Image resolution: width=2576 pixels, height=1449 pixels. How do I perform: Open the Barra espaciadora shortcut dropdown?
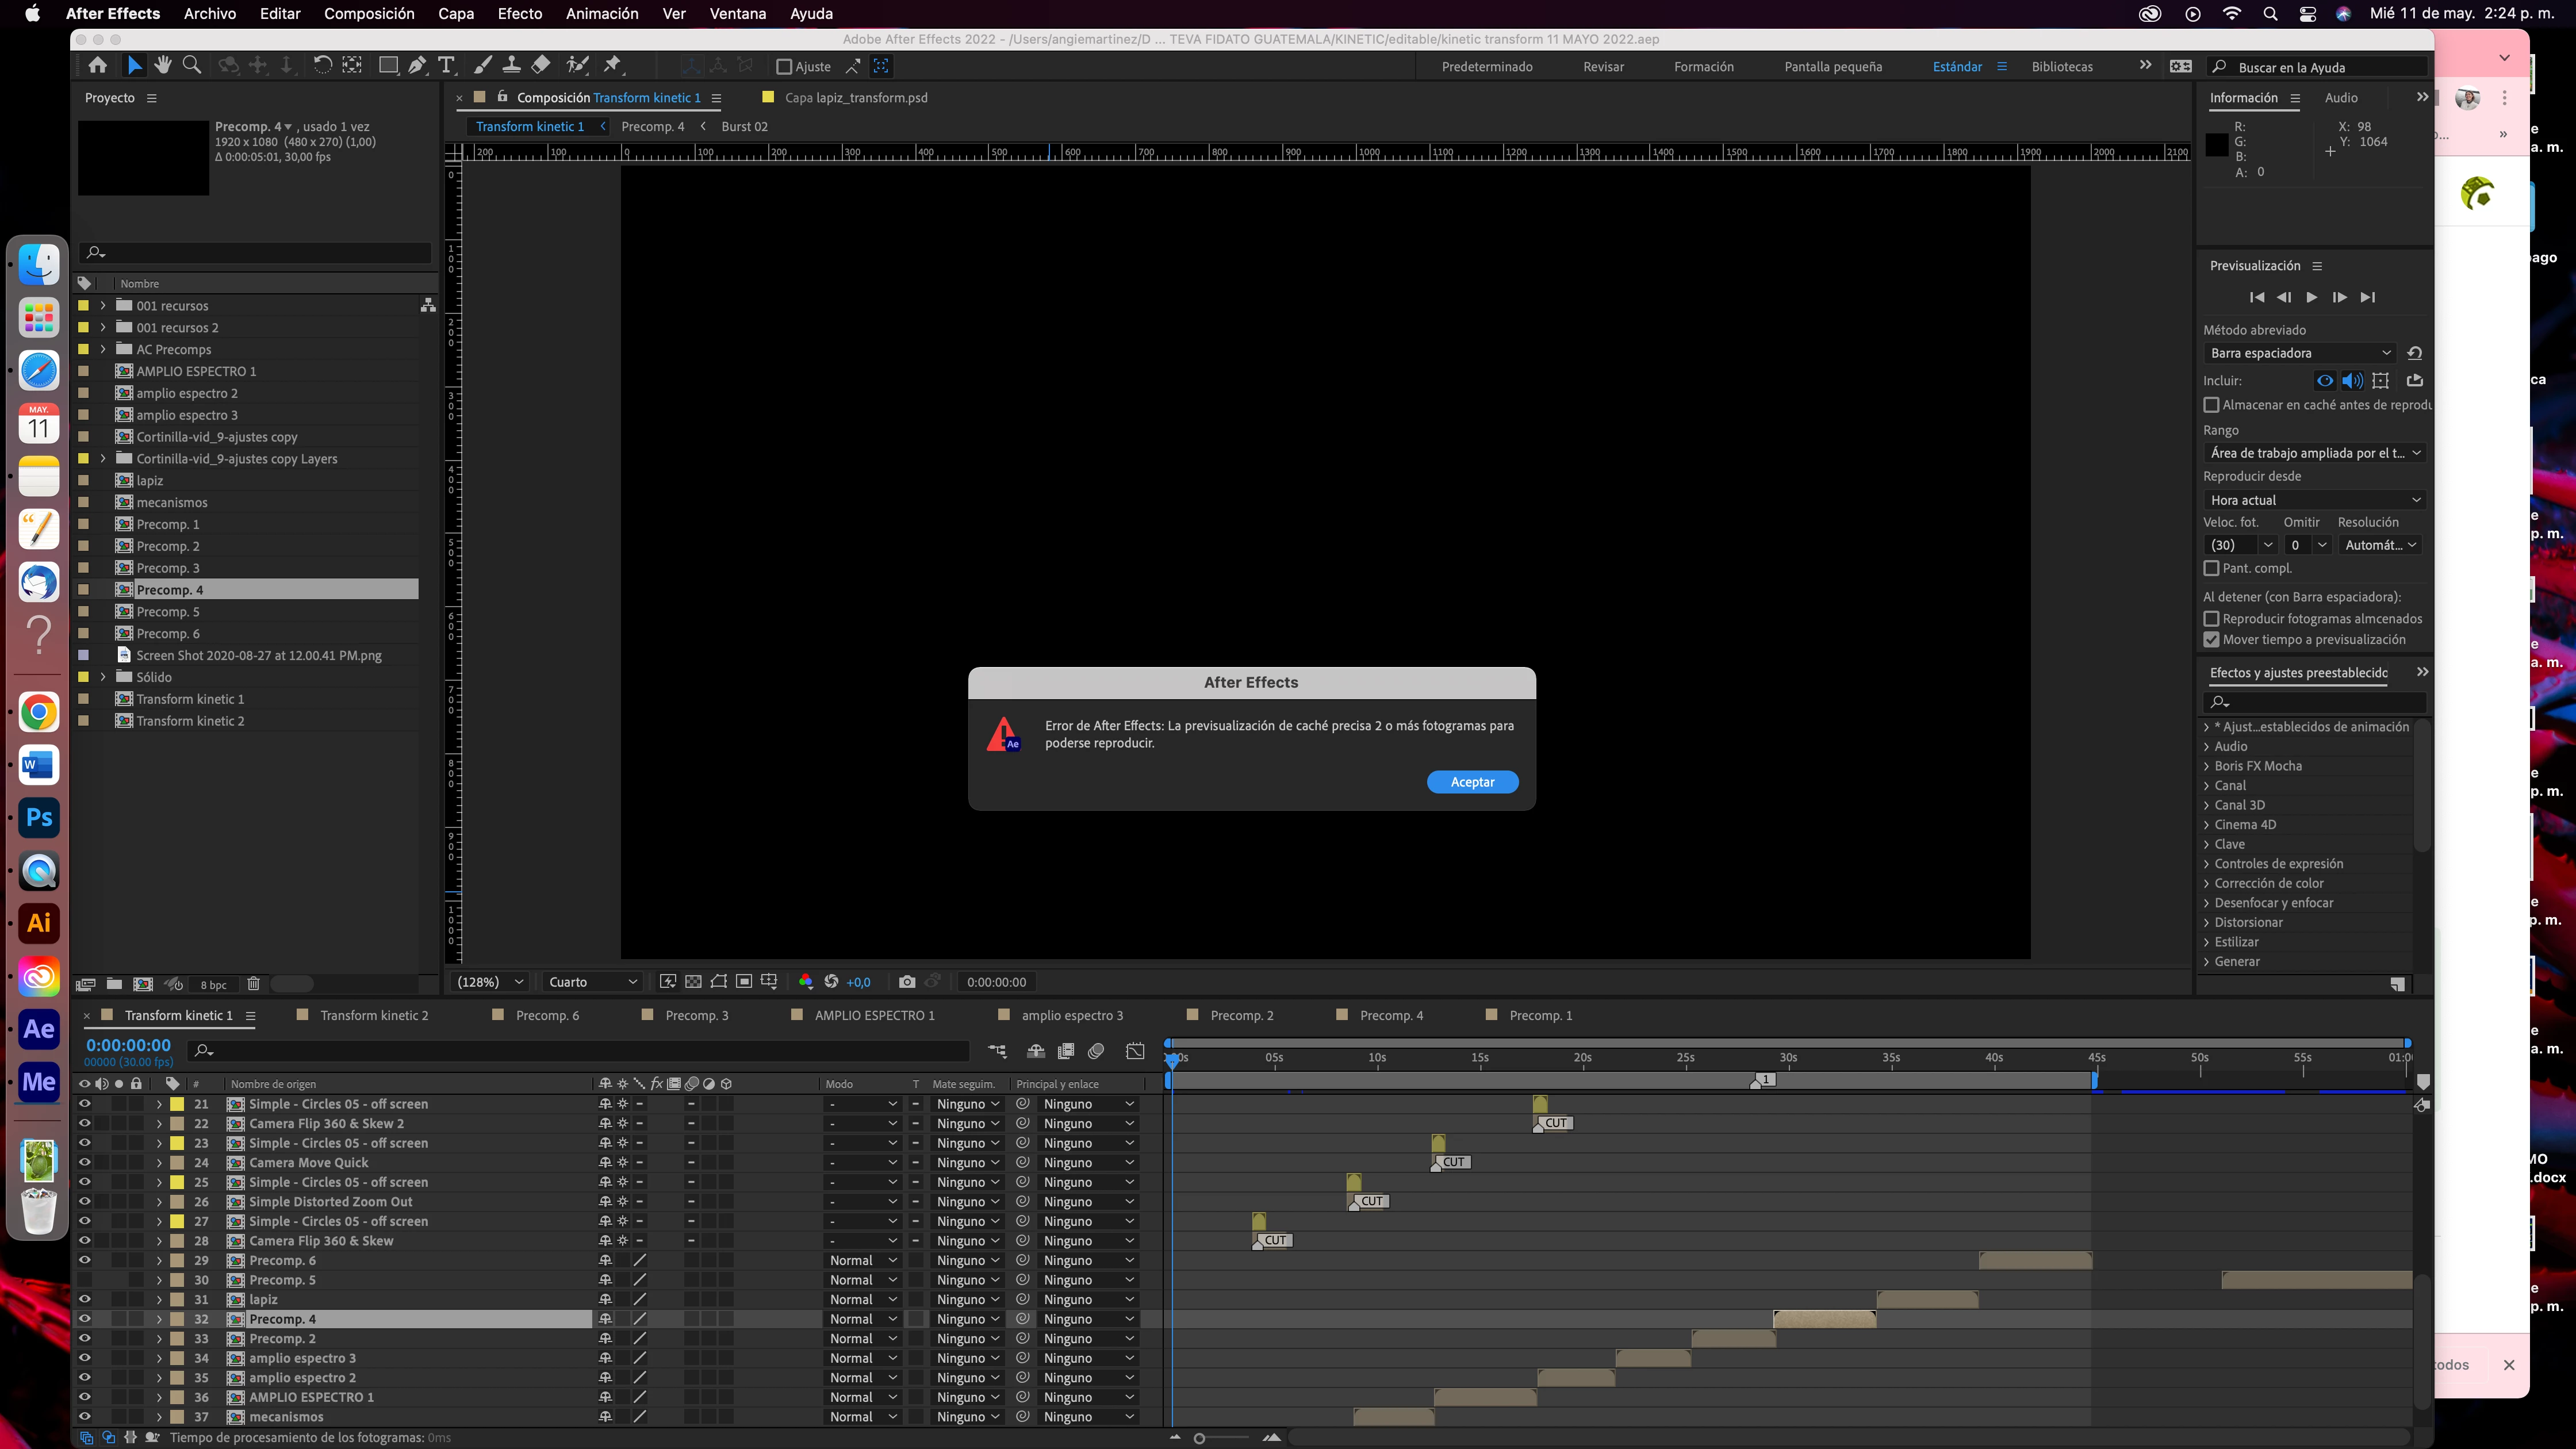tap(2299, 353)
